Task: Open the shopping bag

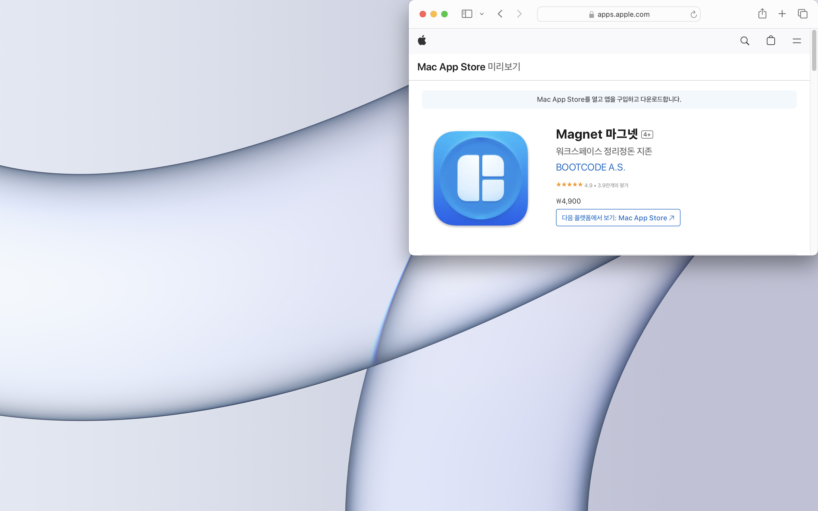Action: 771,41
